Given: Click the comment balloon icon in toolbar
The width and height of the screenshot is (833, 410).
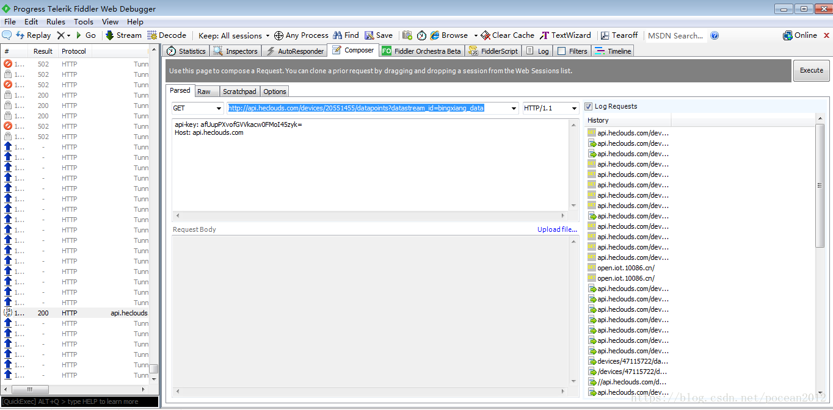Looking at the screenshot, I should (x=7, y=35).
